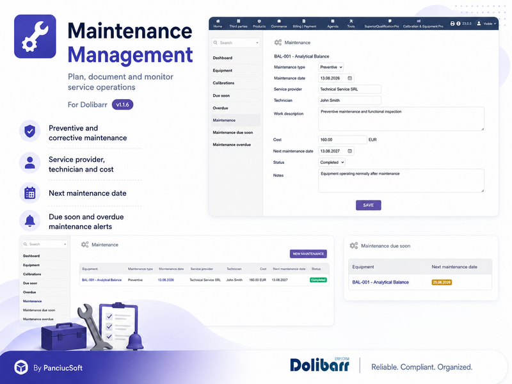Click the SAVE button
This screenshot has width=512, height=384.
[x=369, y=205]
